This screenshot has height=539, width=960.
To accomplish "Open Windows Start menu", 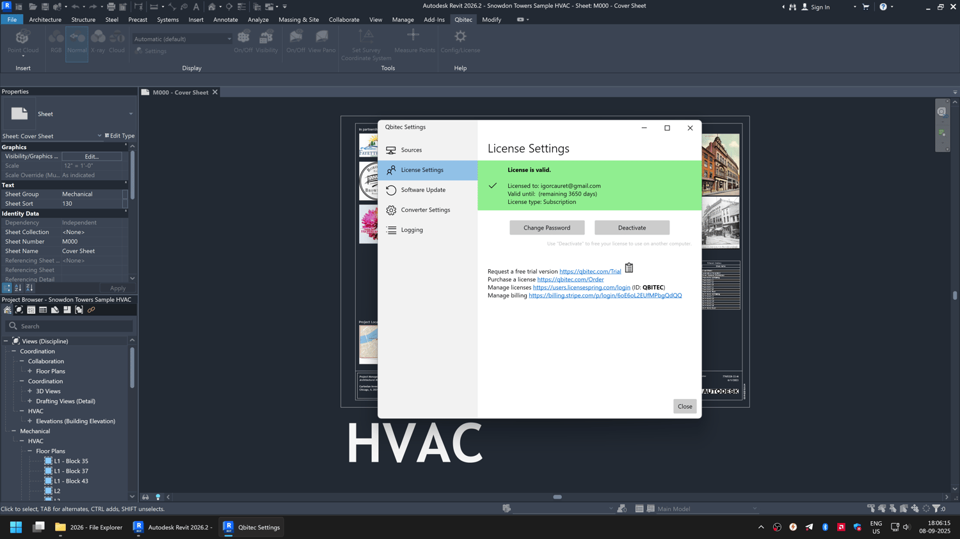I will [16, 527].
